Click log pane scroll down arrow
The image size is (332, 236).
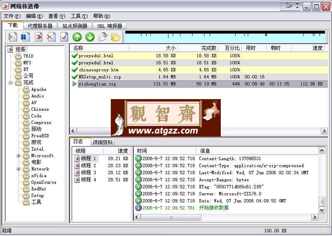(322, 210)
